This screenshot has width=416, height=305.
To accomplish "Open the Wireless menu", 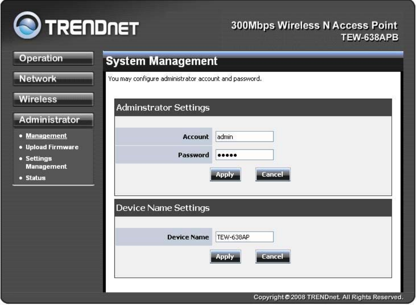I will pos(53,99).
